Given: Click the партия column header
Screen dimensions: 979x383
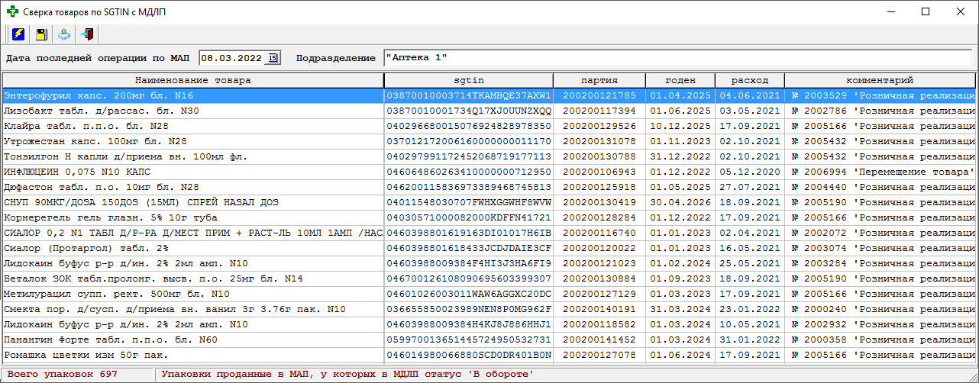Looking at the screenshot, I should coord(599,80).
